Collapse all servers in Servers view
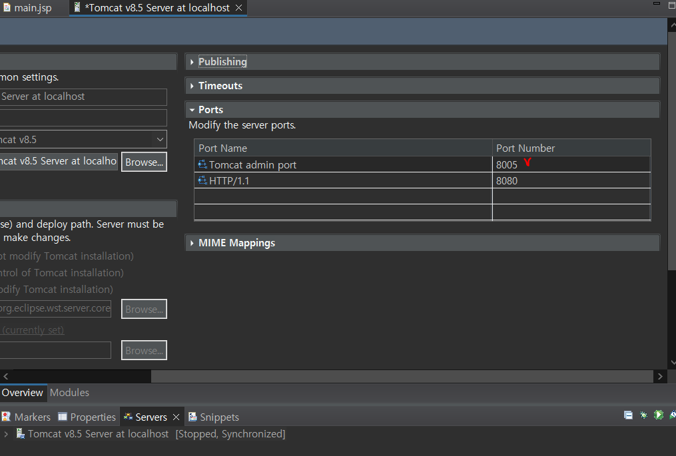The image size is (676, 456). point(628,415)
